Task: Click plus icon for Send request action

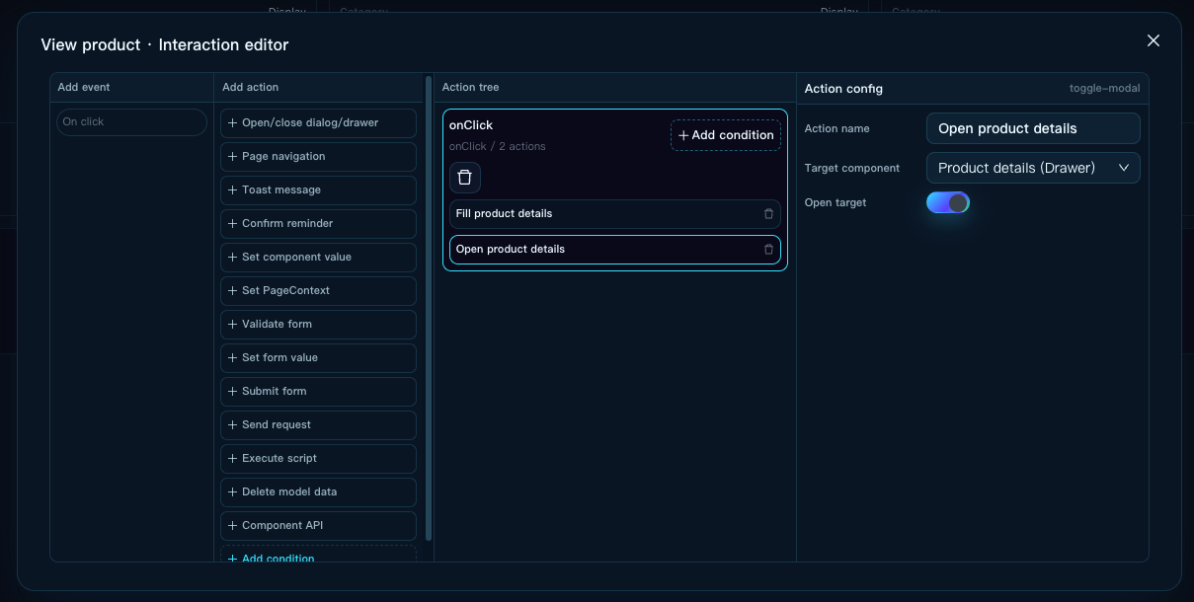Action: coord(232,424)
